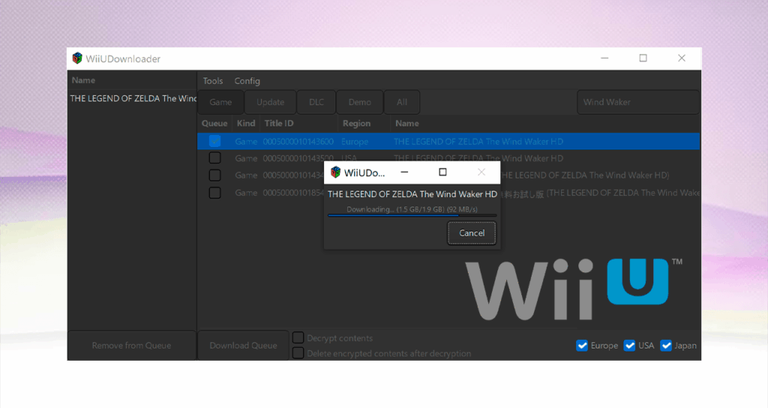Click the download progress bar
Image resolution: width=768 pixels, height=408 pixels.
tap(412, 216)
